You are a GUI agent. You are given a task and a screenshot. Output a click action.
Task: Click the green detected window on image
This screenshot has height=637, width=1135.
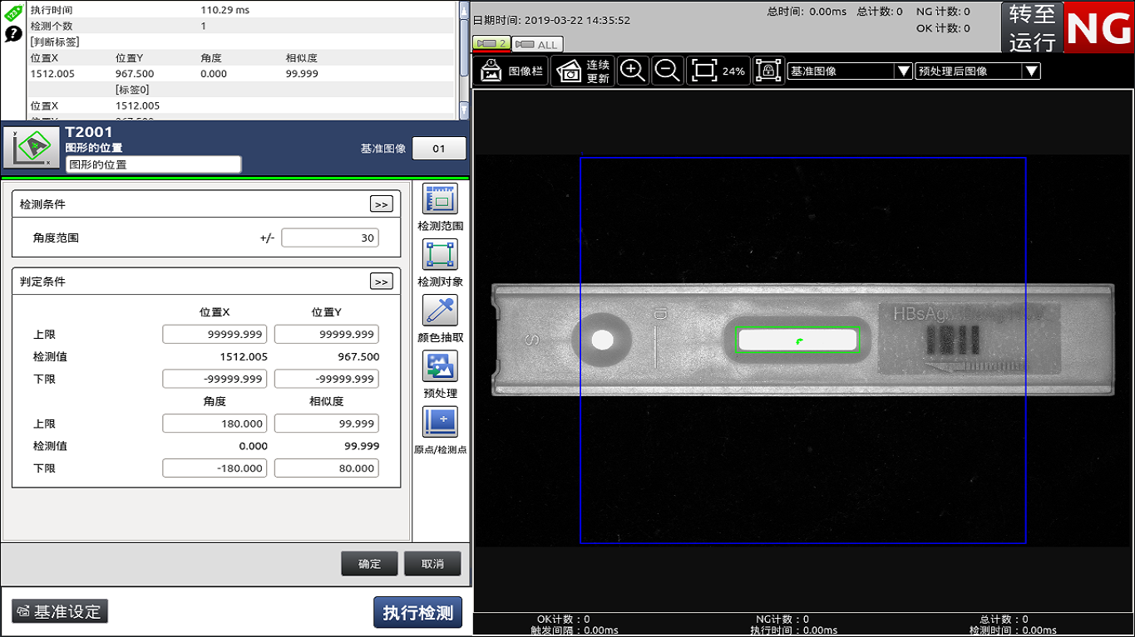point(797,340)
